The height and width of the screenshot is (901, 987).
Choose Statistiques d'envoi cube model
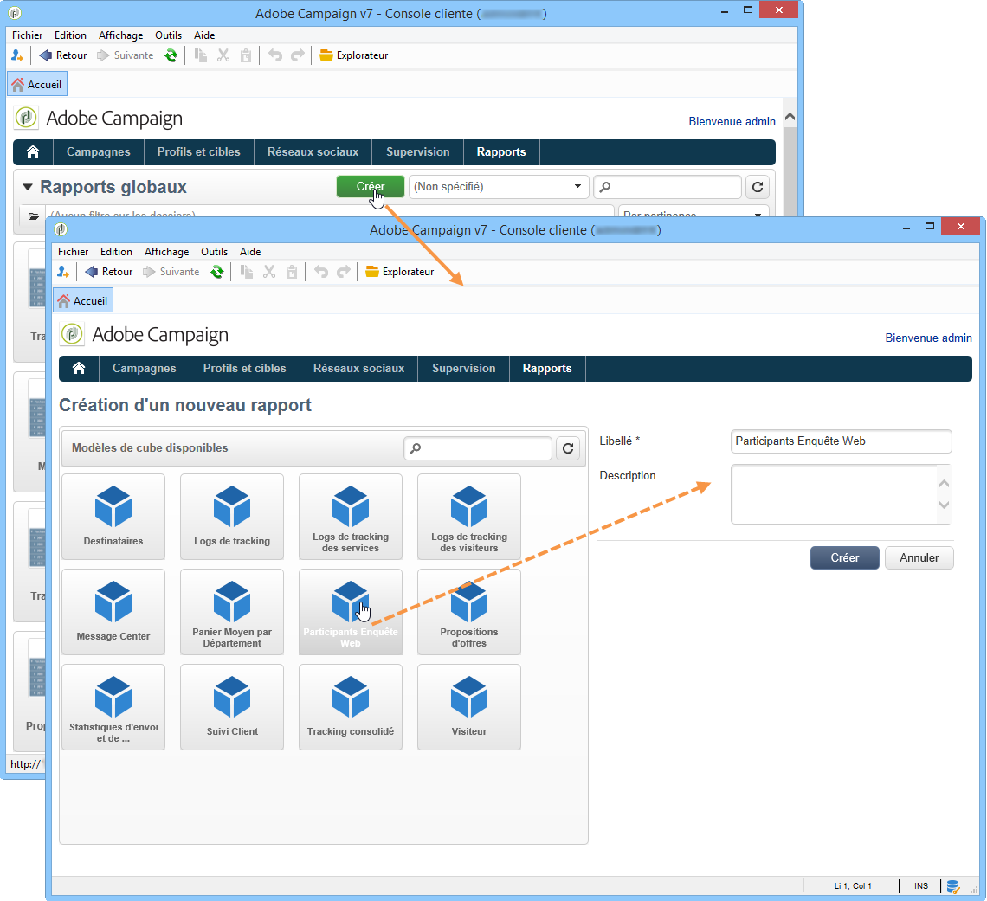pos(113,707)
